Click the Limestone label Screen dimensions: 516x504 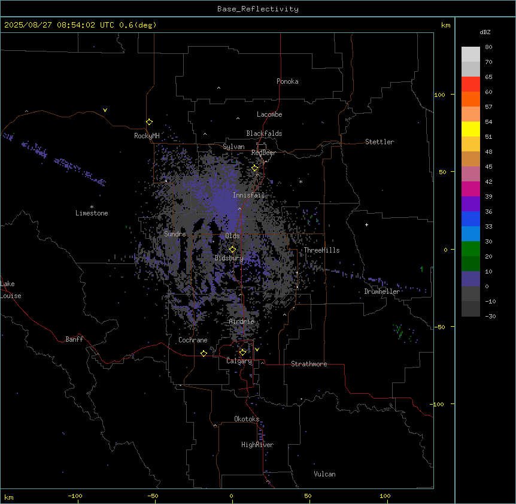click(x=92, y=213)
